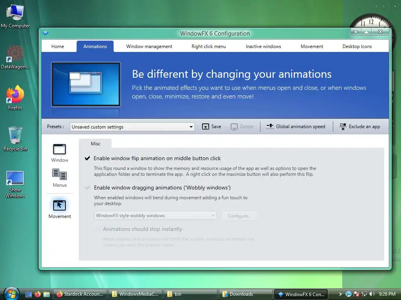Select the Misc sub-tab
Viewport: 401px width, 300px height.
(96, 144)
